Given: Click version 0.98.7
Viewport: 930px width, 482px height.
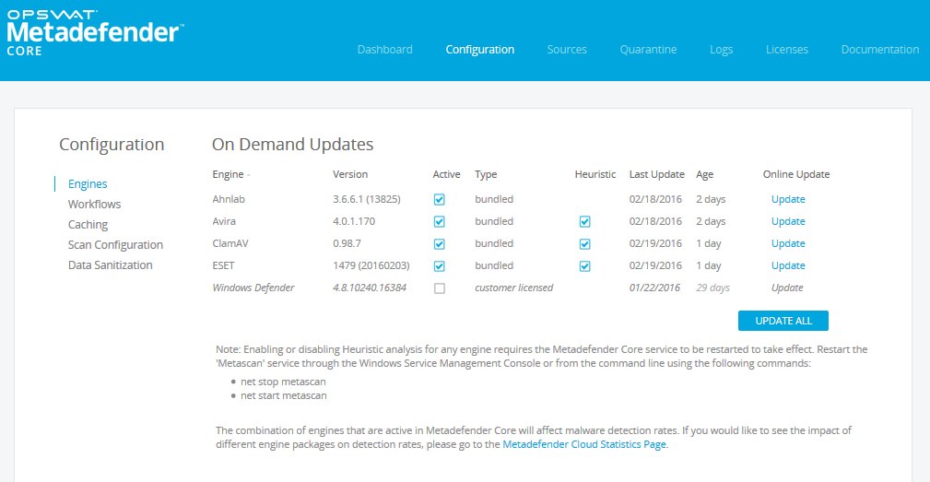Looking at the screenshot, I should point(347,243).
